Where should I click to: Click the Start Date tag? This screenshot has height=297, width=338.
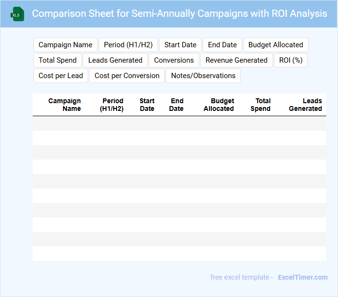pos(180,45)
